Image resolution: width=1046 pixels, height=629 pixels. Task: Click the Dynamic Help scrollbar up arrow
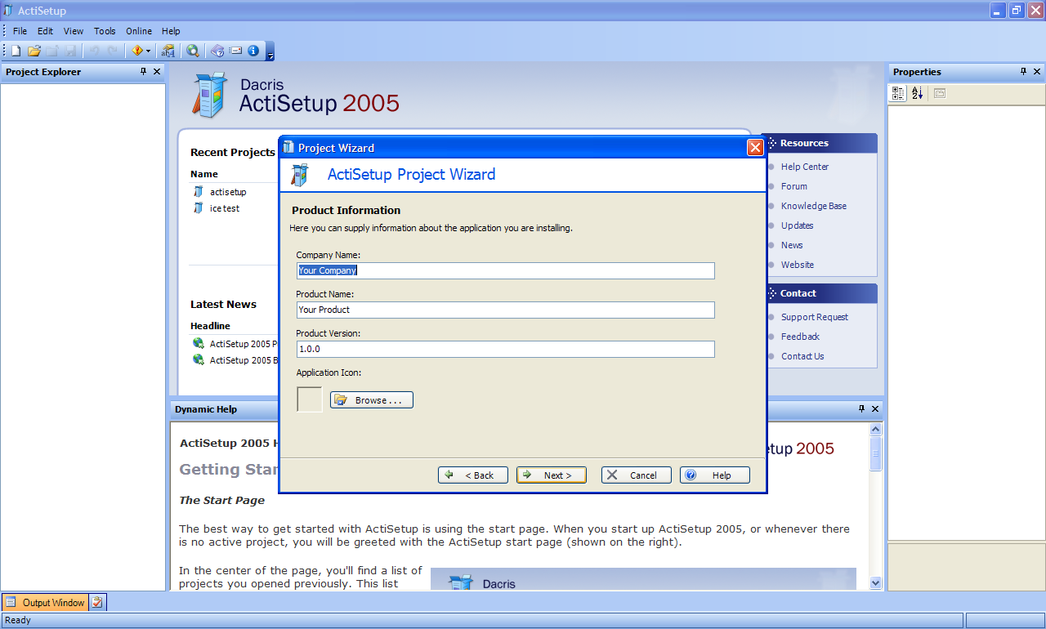point(876,430)
